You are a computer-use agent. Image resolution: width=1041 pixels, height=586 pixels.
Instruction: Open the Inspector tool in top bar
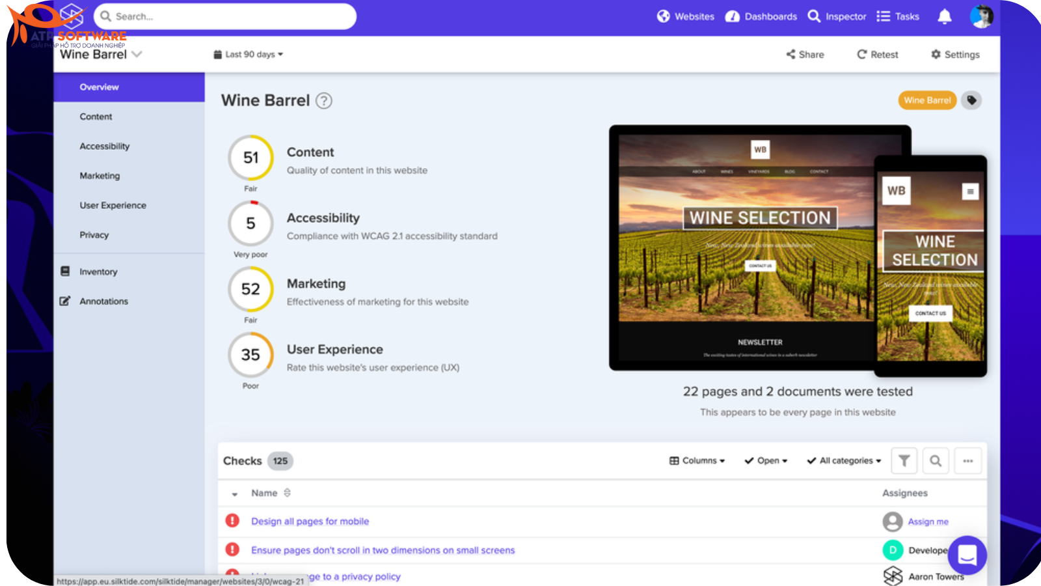(x=837, y=17)
